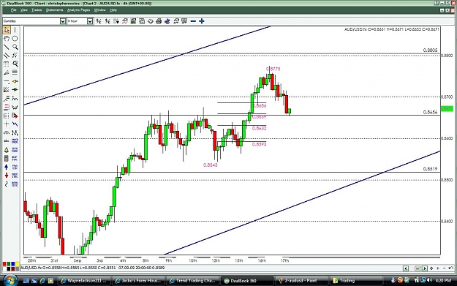
Task: Open the Trades menu
Action: point(37,10)
